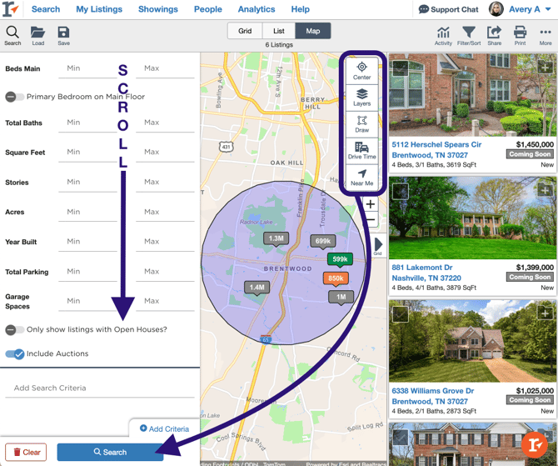558x466 pixels.
Task: Click the Add Search Criteria field
Action: coord(100,388)
